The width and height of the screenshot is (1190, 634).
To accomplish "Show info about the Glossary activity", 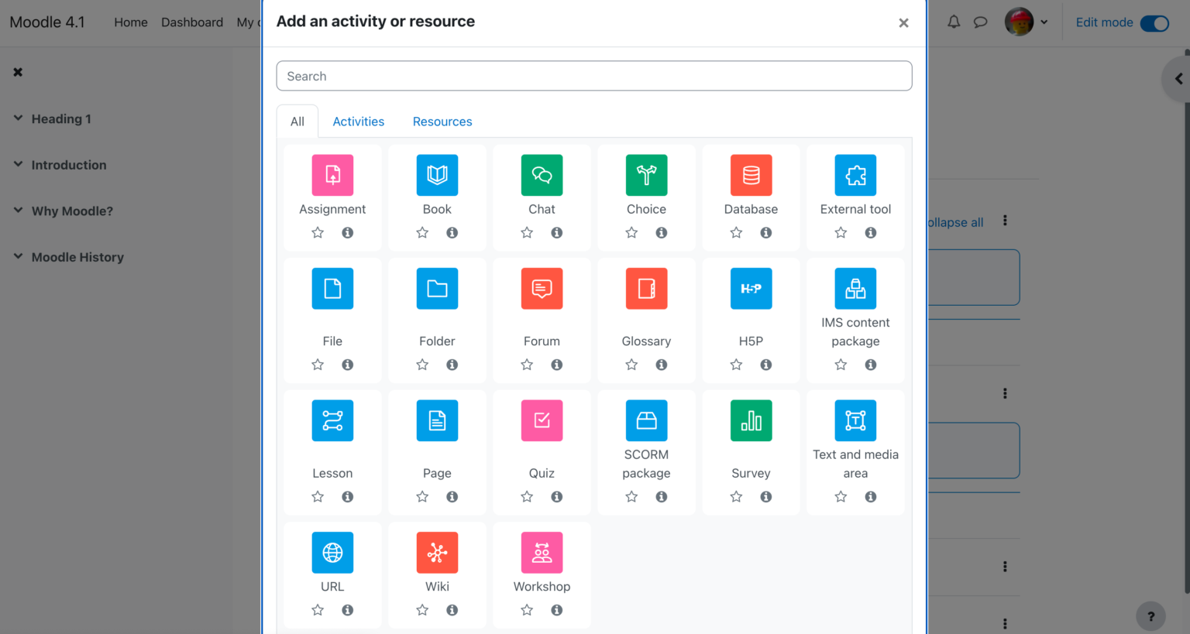I will point(661,364).
